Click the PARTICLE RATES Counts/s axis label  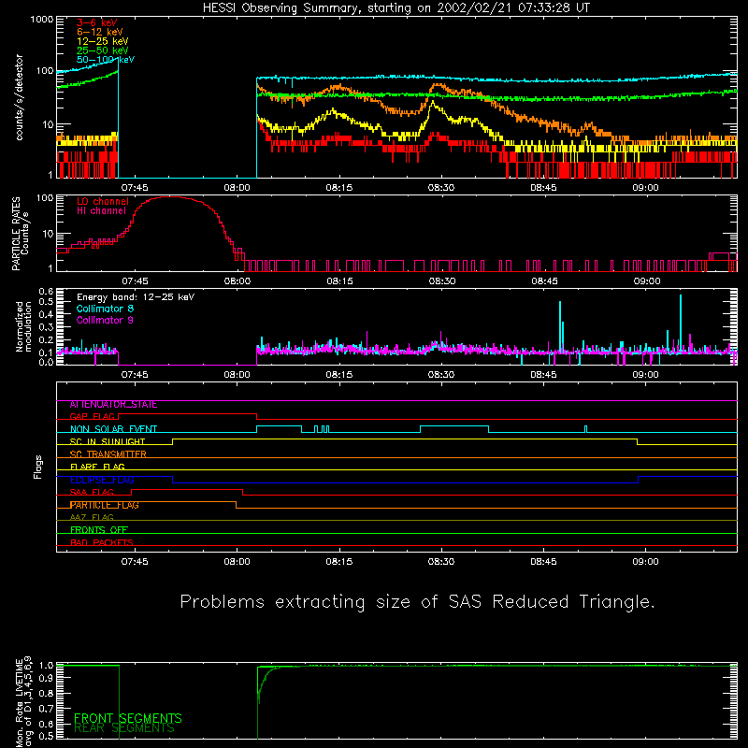20,234
